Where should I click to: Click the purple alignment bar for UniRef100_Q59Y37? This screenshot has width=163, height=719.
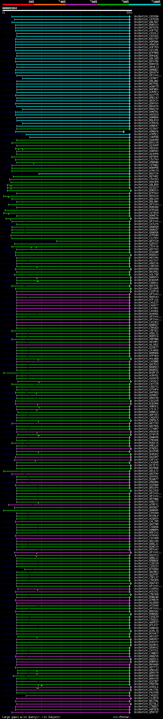tap(71, 712)
